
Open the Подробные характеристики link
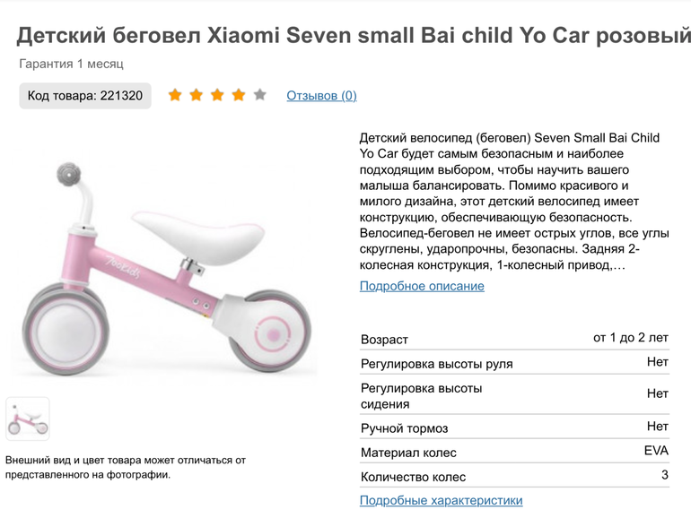click(441, 500)
